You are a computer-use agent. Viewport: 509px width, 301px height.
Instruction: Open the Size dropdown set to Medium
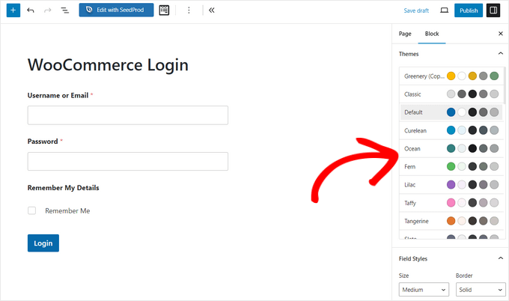point(424,290)
